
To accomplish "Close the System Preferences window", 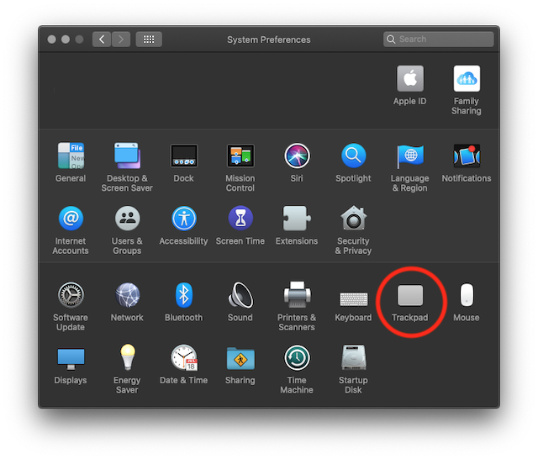I will [52, 40].
